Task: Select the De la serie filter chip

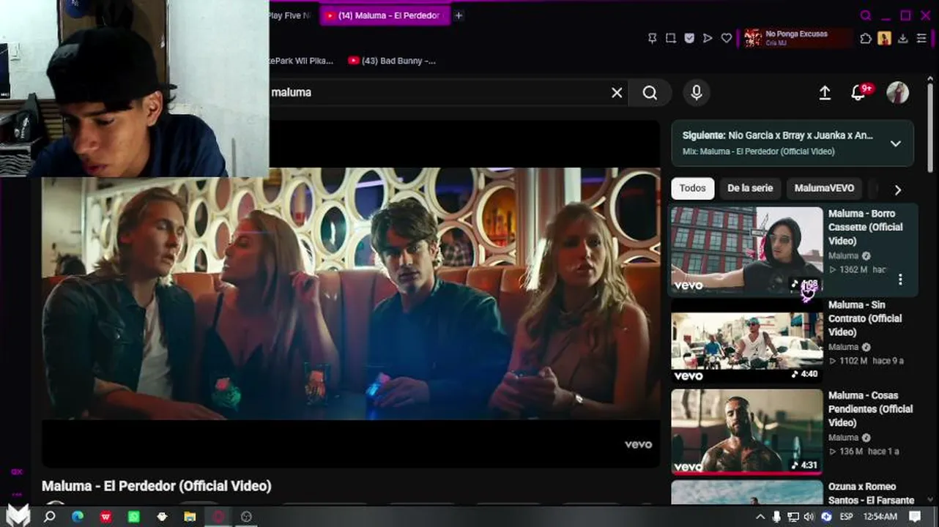Action: (750, 188)
